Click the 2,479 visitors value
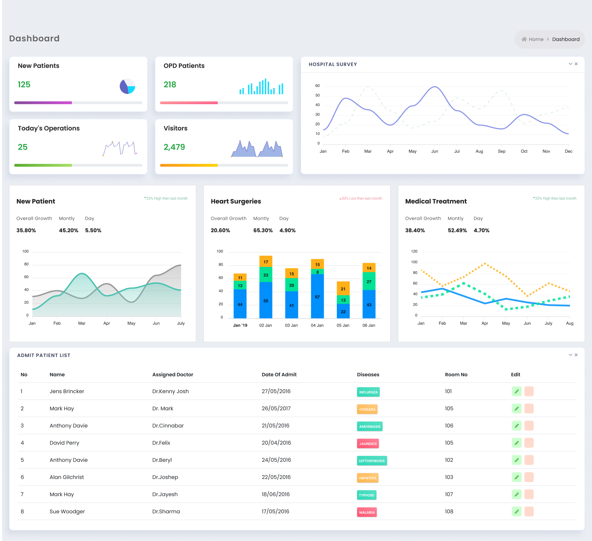This screenshot has height=541, width=592. pyautogui.click(x=174, y=147)
